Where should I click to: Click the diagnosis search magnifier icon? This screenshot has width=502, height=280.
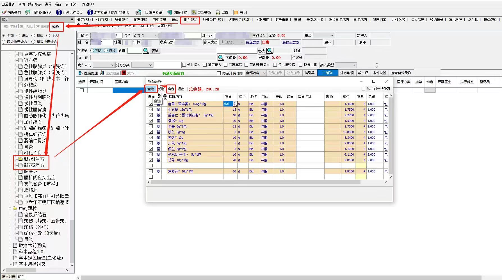pos(146,51)
